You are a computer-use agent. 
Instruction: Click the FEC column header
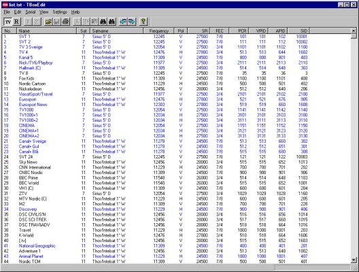click(x=220, y=31)
